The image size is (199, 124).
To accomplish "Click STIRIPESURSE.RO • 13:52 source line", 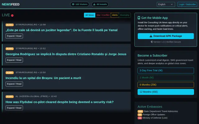I will point(30,49).
